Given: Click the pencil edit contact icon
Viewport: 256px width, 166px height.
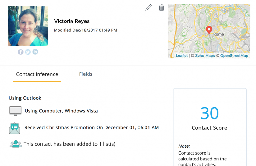Looking at the screenshot, I should 148,8.
